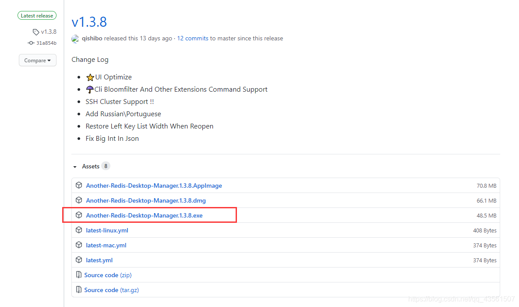Click the 408 Bytes file size
519x307 pixels.
484,231
